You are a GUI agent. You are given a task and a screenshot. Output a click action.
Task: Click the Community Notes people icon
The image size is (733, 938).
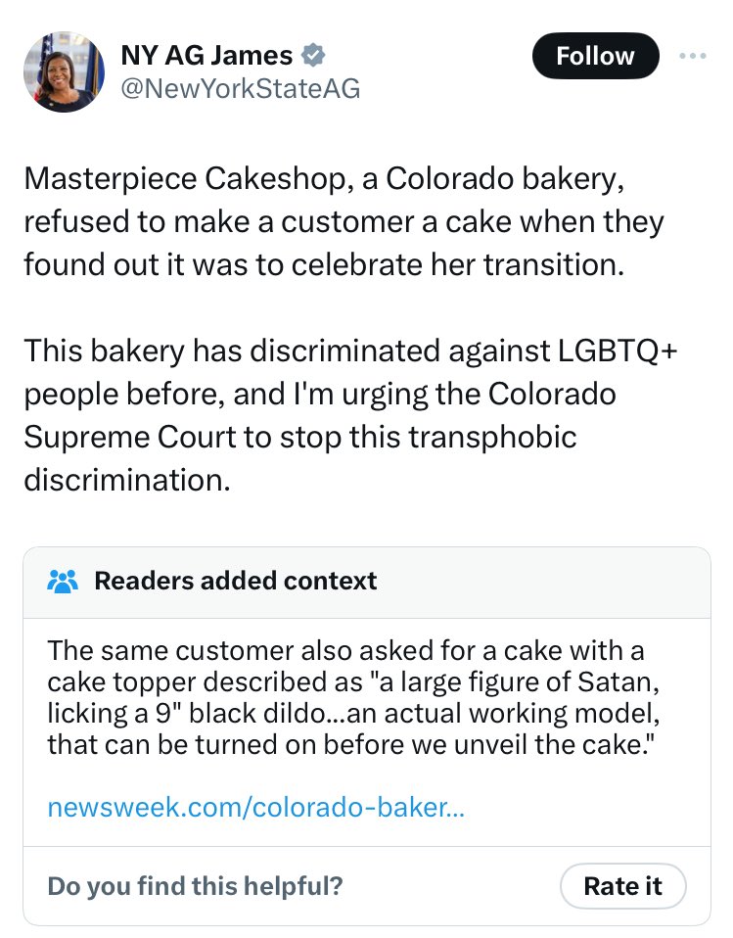[63, 581]
